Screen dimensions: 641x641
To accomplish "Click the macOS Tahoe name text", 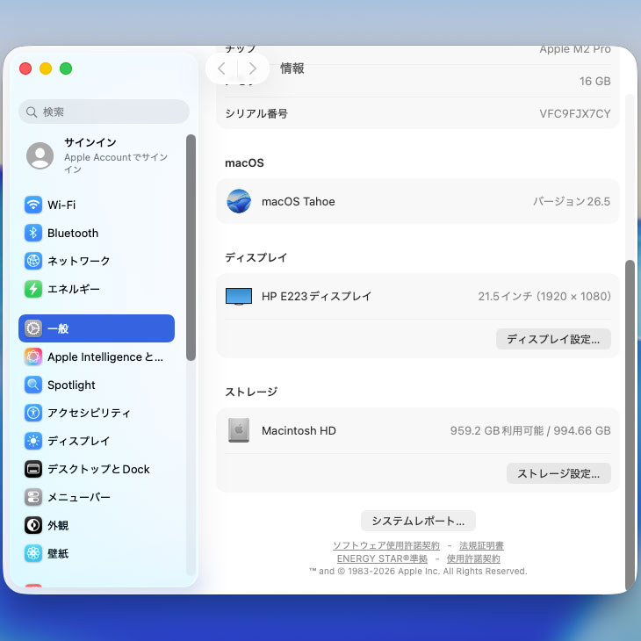I will [299, 202].
